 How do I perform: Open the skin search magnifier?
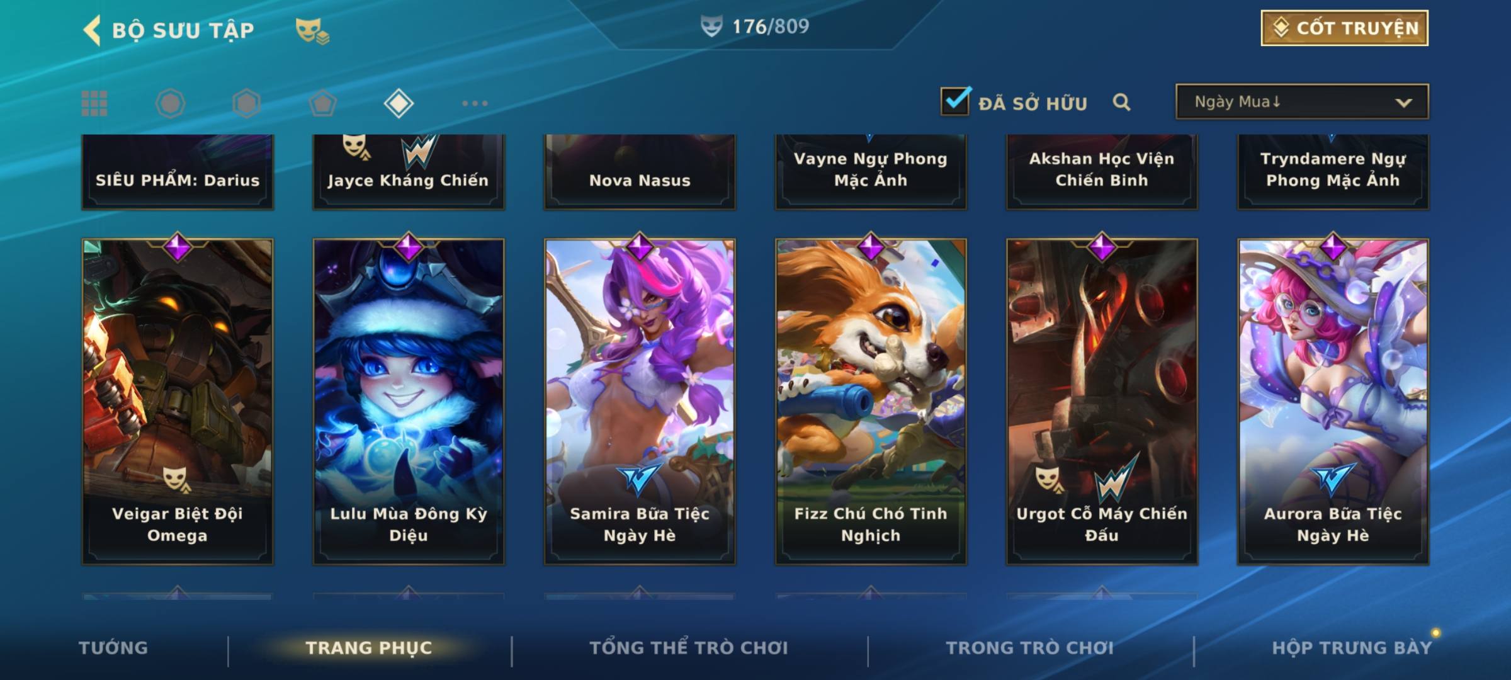(1121, 102)
